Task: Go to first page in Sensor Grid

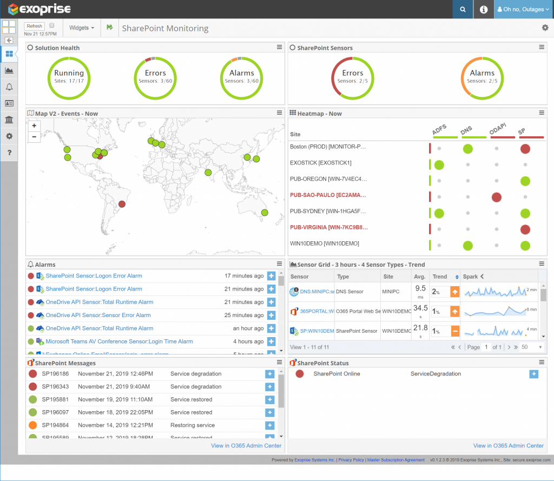Action: [x=453, y=347]
